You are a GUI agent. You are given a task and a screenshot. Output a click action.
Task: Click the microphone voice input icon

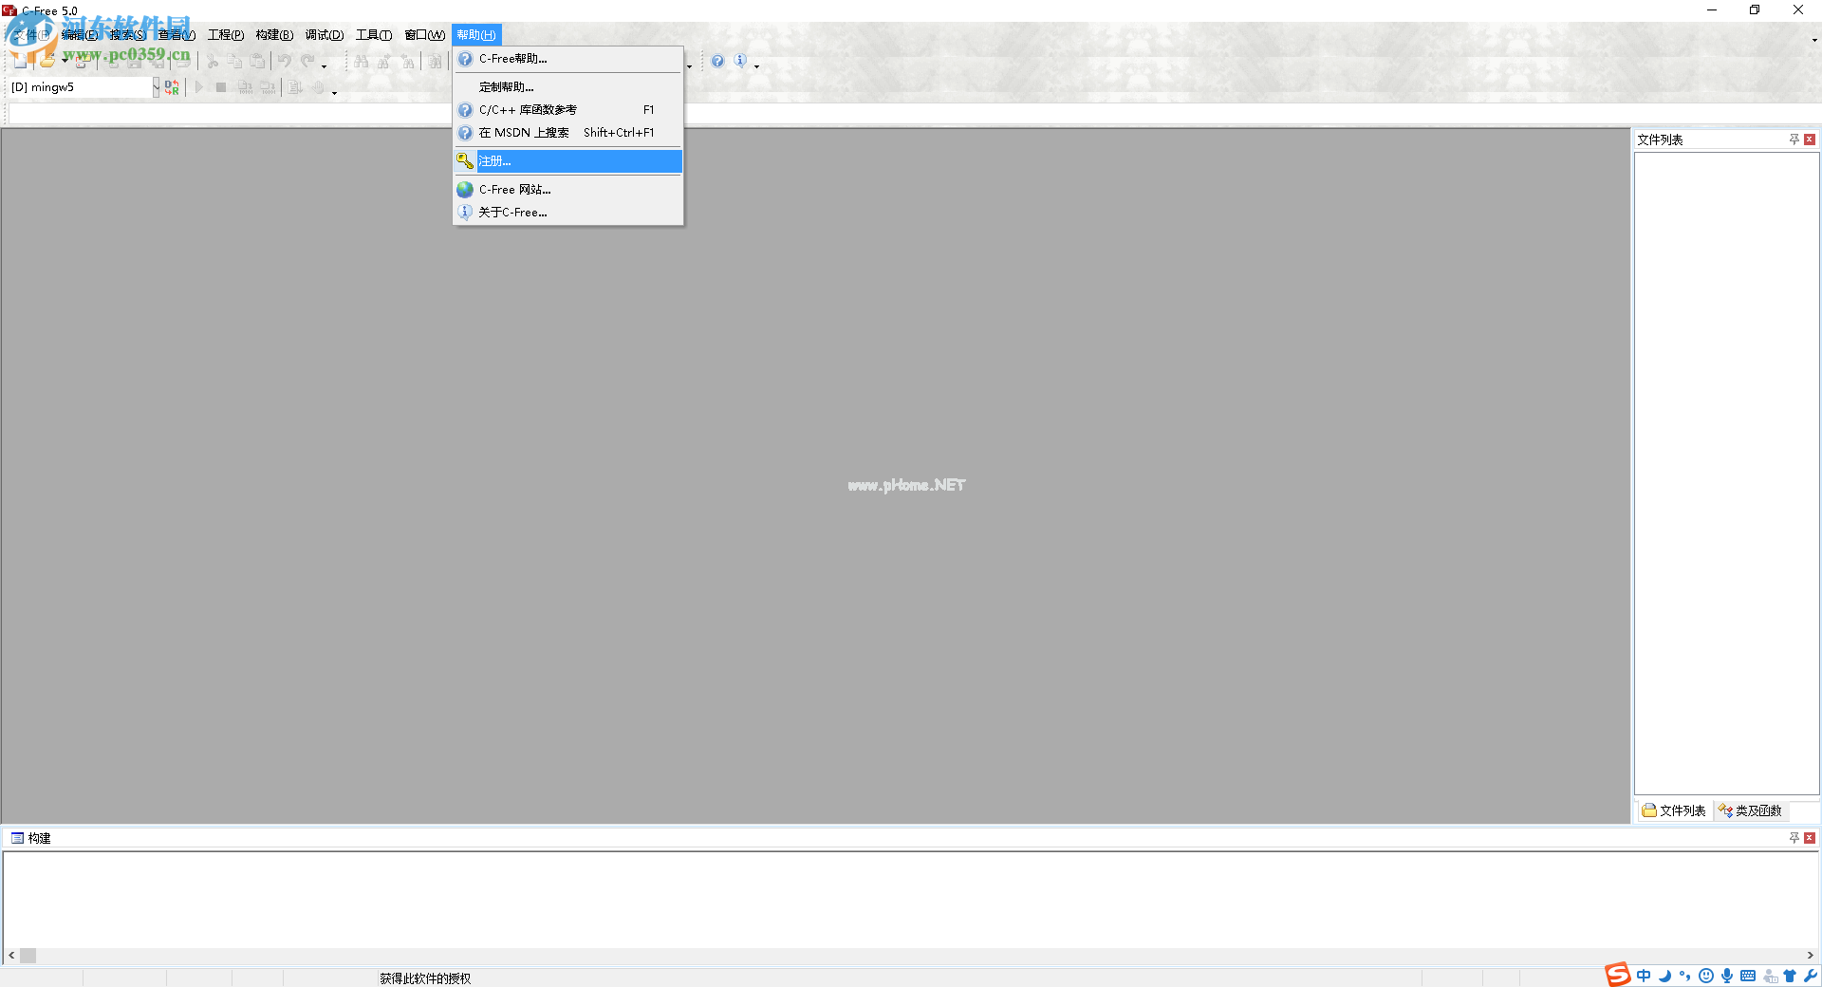[1727, 976]
